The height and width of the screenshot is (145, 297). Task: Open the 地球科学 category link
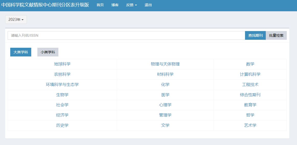point(62,64)
